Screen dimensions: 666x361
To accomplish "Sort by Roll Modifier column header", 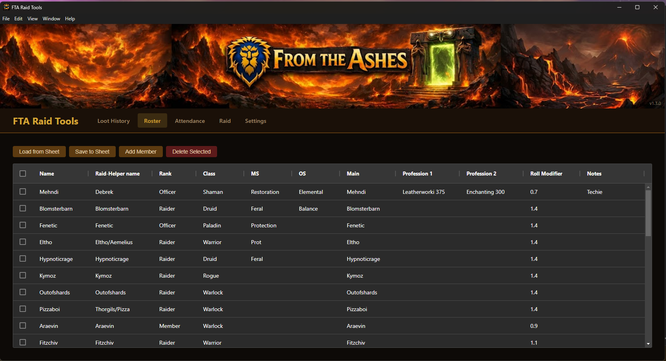I will tap(546, 174).
